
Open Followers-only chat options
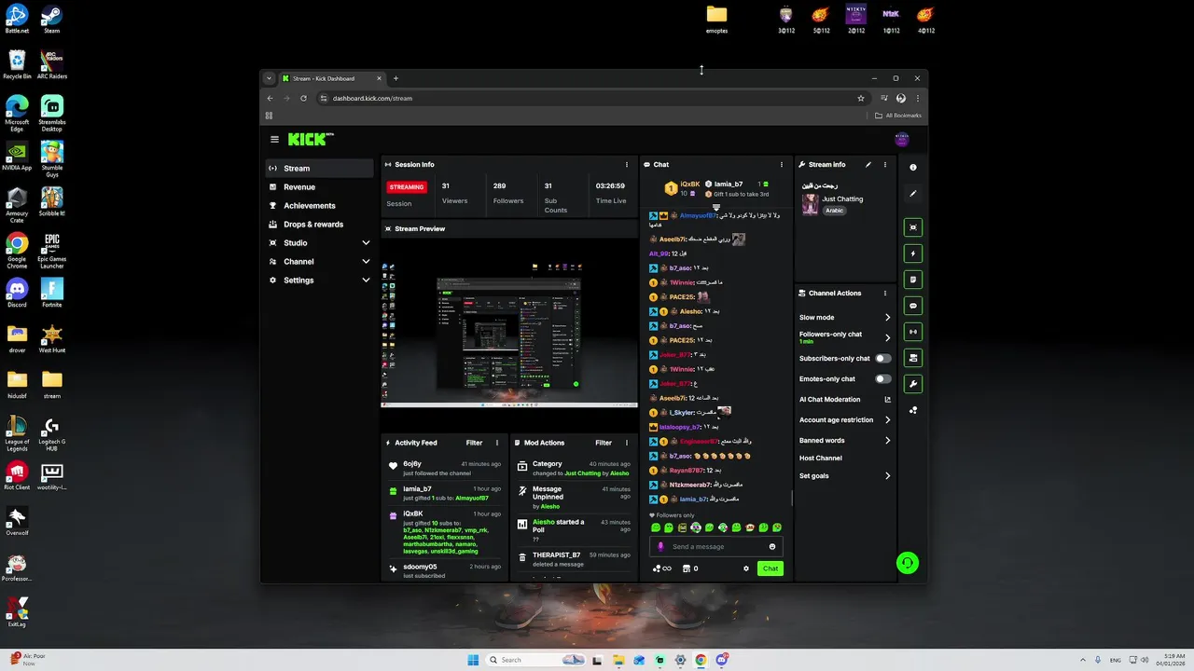(845, 337)
